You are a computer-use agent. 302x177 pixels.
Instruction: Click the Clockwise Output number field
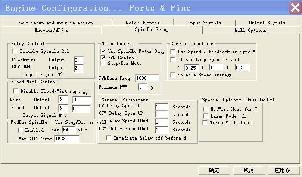coord(78,60)
